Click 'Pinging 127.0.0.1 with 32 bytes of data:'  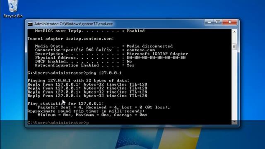click(x=78, y=81)
